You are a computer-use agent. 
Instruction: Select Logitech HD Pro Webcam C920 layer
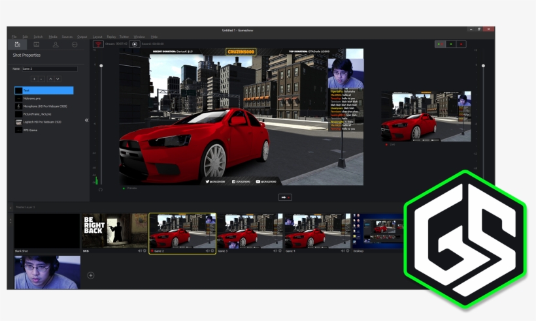[x=42, y=122]
